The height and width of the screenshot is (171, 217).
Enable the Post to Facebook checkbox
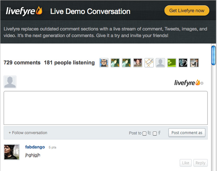pos(155,133)
